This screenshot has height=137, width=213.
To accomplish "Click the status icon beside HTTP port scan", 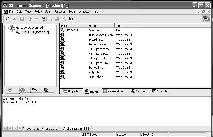I will pyautogui.click(x=62, y=49).
